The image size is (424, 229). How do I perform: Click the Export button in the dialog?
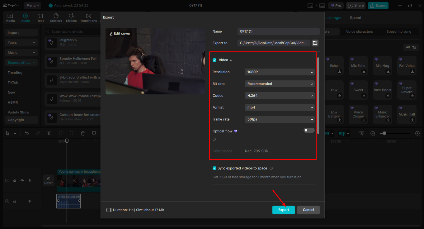(283, 210)
